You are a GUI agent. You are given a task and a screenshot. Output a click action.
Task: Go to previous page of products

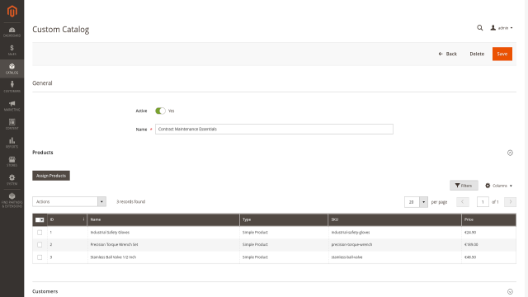pos(462,202)
